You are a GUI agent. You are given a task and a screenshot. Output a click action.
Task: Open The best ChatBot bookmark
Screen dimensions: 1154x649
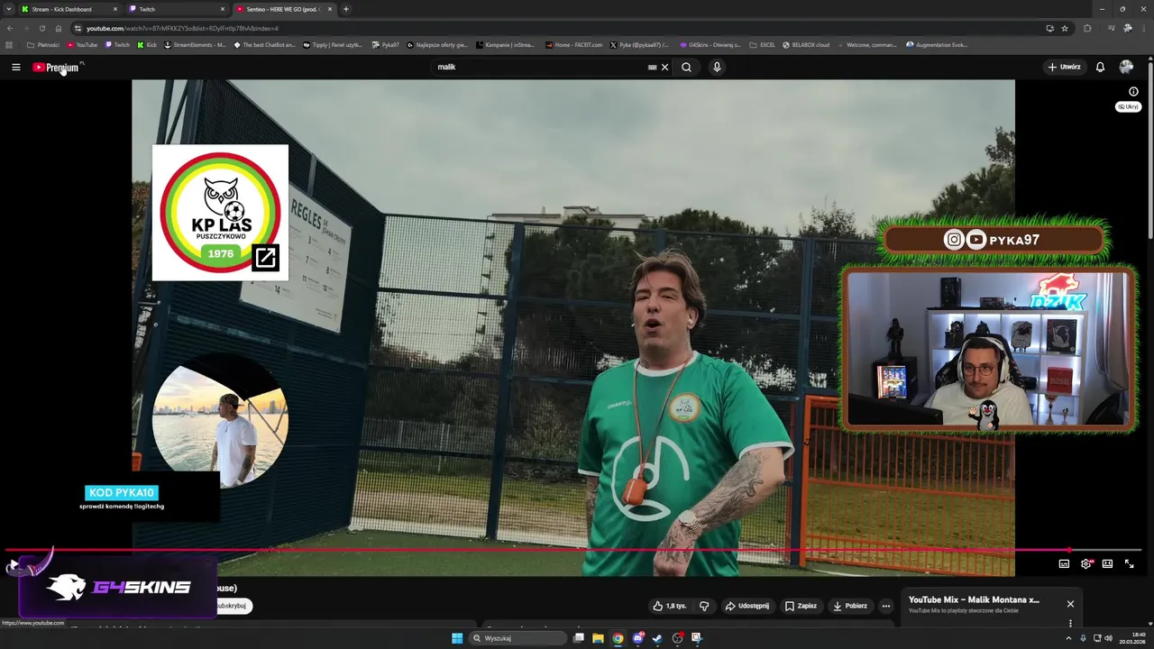click(264, 44)
